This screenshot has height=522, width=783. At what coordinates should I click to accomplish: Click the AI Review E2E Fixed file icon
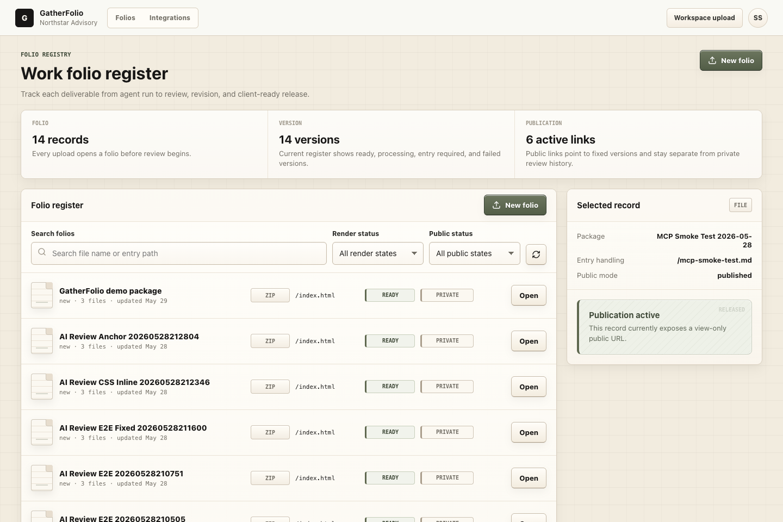pos(42,432)
